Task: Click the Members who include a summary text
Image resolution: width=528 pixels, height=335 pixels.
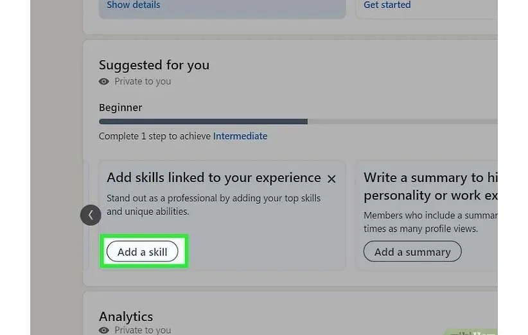Action: pos(430,222)
